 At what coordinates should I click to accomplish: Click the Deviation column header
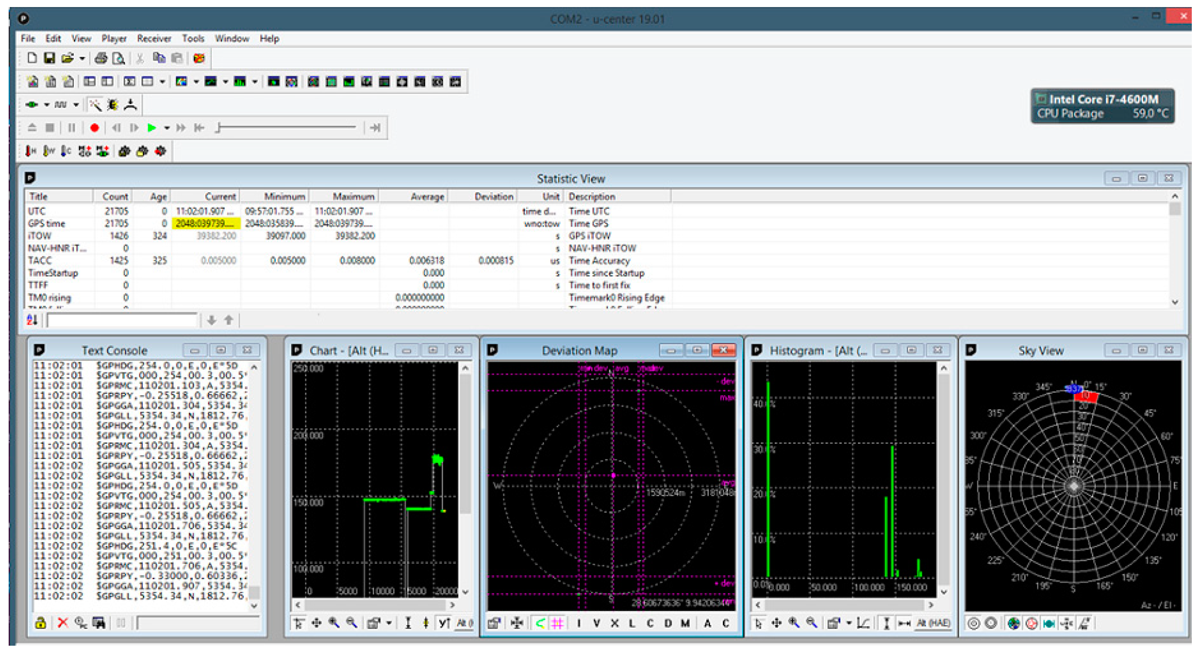point(483,197)
